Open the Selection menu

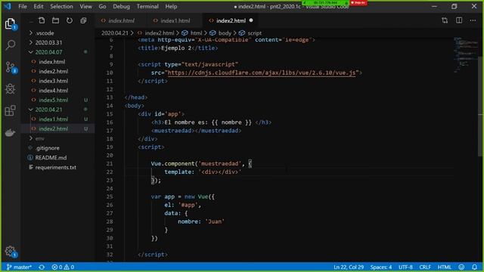[x=62, y=6]
